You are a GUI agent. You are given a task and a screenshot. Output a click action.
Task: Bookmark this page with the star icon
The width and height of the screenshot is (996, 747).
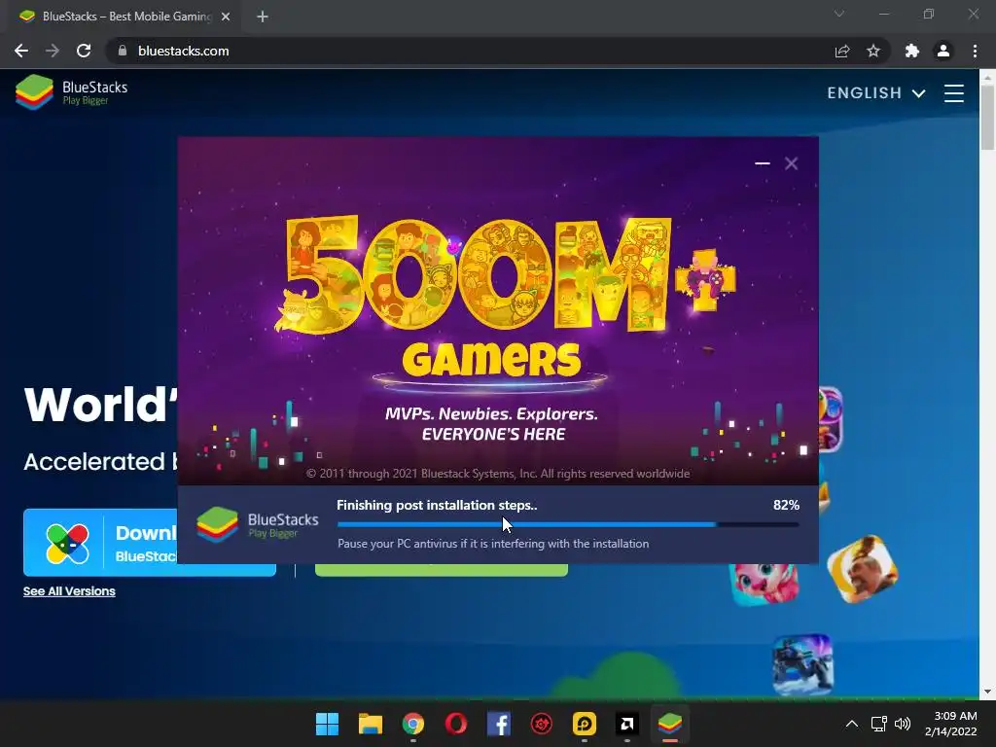click(873, 51)
